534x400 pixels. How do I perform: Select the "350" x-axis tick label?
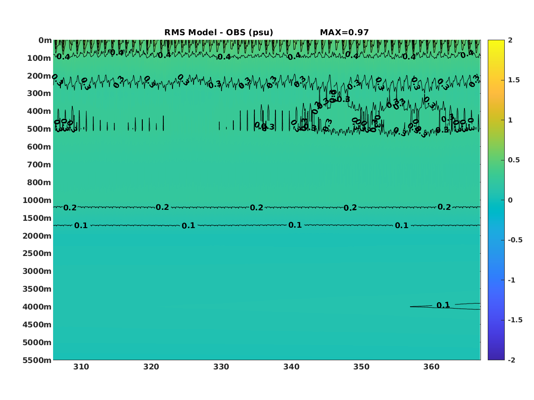pos(361,367)
